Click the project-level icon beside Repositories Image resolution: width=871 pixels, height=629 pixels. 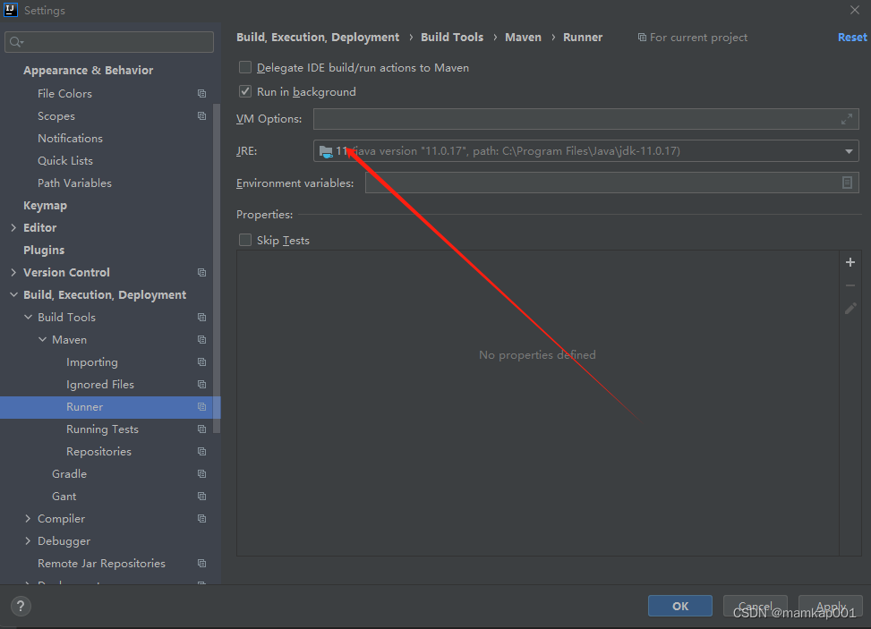point(201,452)
